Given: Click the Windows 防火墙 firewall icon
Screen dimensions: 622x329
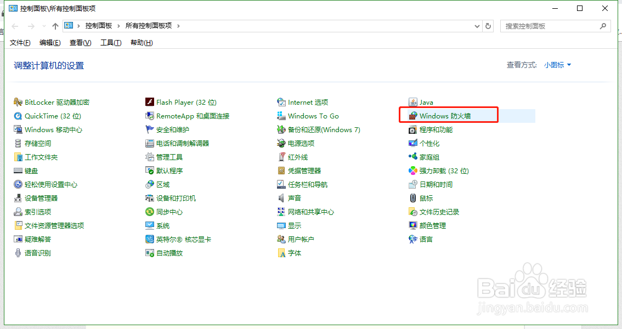Looking at the screenshot, I should tap(413, 116).
